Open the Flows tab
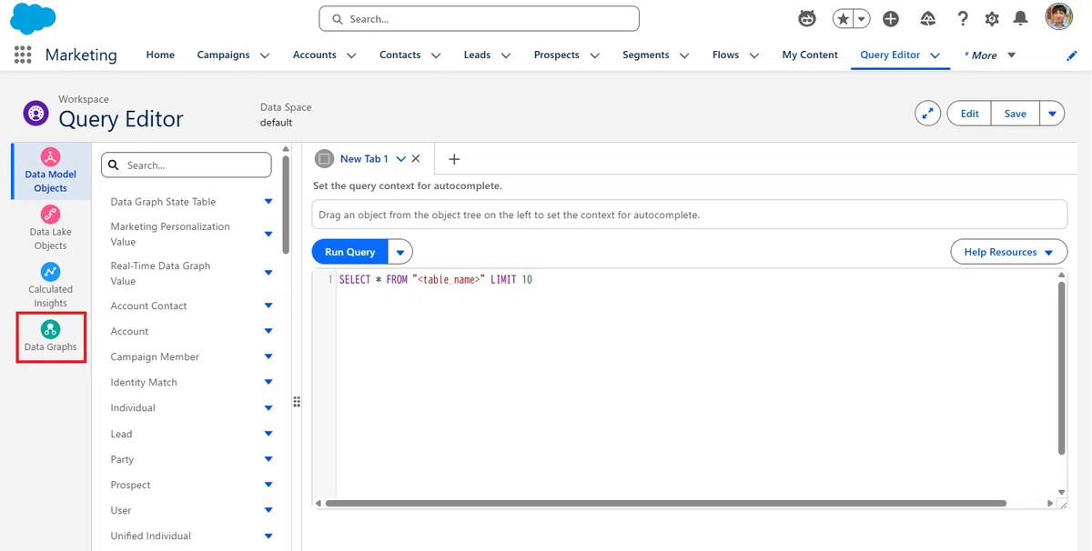This screenshot has height=551, width=1092. tap(725, 55)
